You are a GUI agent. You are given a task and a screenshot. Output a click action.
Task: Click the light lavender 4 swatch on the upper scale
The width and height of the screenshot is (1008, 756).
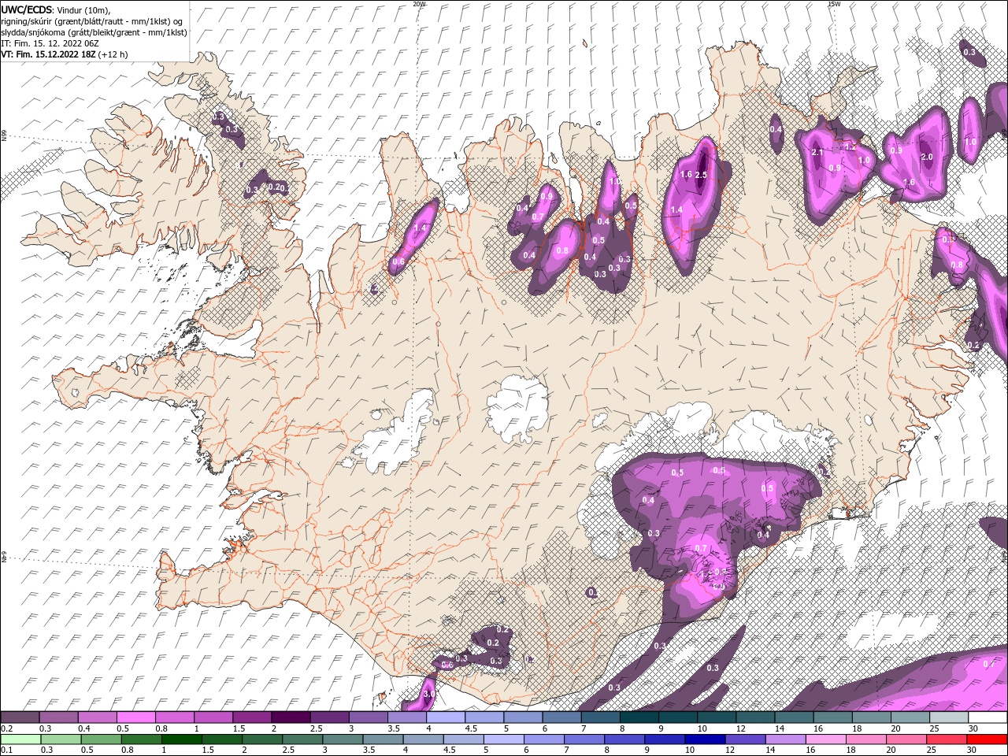tap(445, 717)
